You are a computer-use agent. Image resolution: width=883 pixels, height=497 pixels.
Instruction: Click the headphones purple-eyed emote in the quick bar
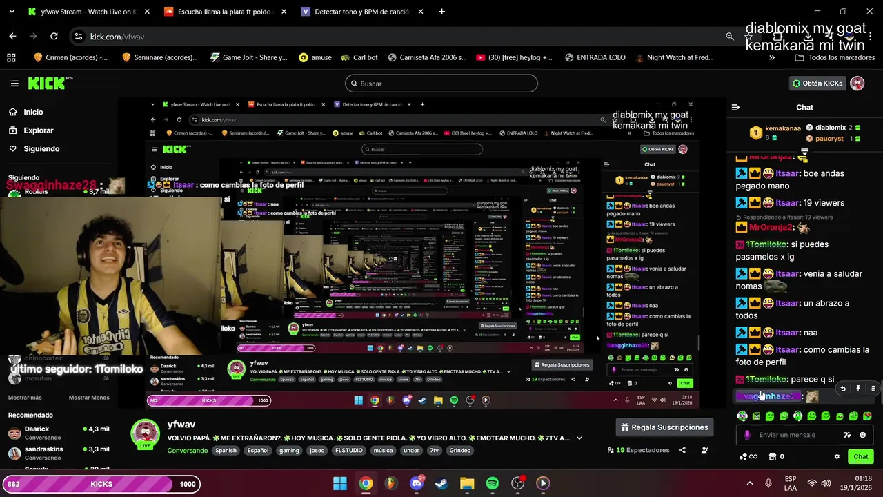(742, 416)
